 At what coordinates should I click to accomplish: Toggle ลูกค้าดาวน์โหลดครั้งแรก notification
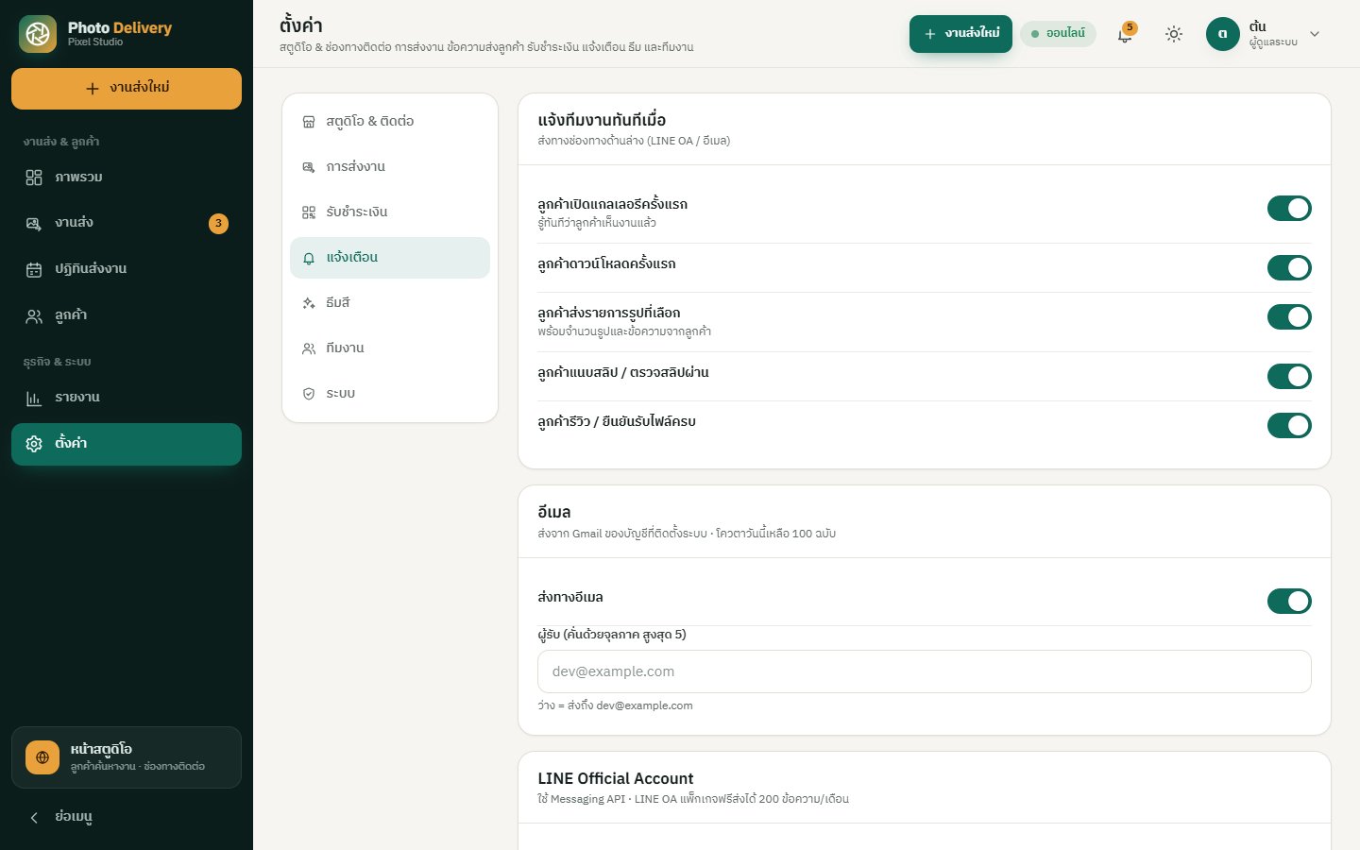[1289, 268]
